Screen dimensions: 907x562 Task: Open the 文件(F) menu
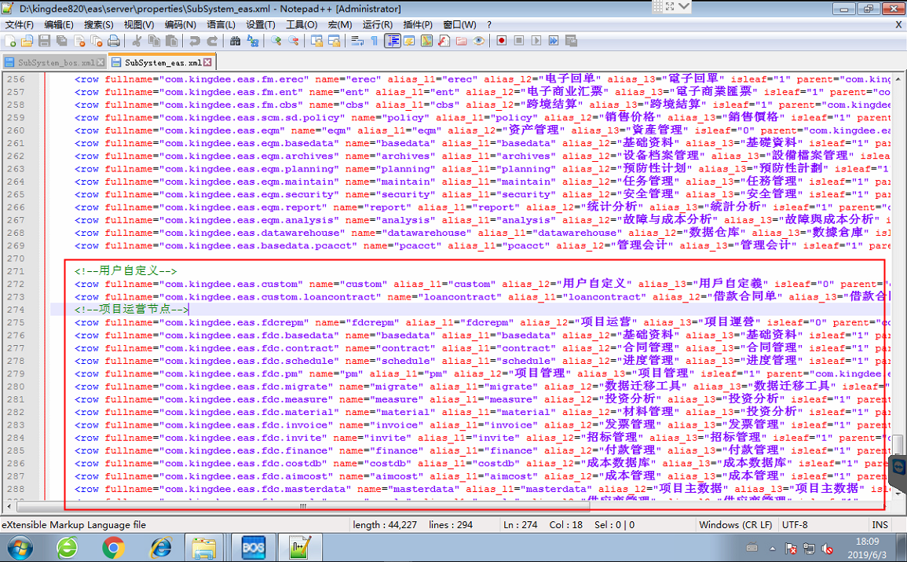tap(19, 24)
